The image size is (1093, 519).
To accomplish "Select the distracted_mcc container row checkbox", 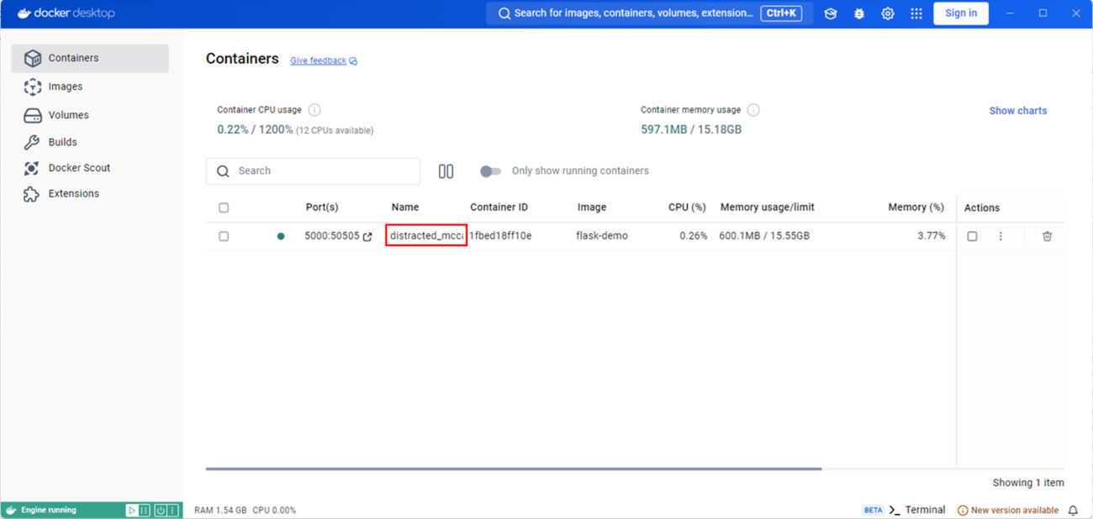I will pos(224,236).
